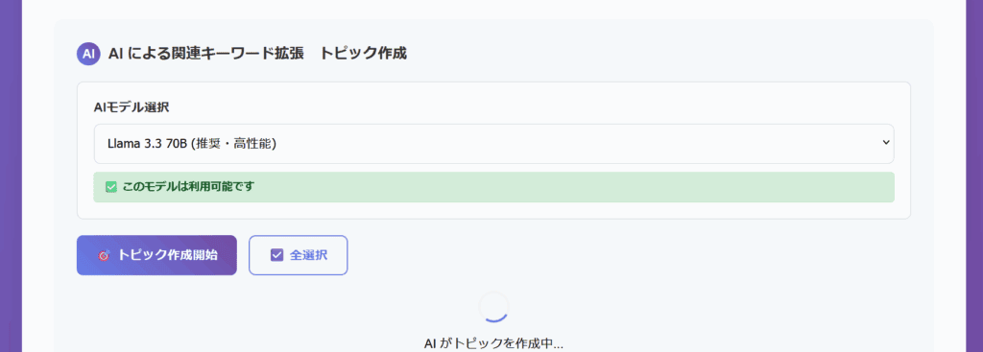Click the green availability banner background
The image size is (983, 352).
564,187
